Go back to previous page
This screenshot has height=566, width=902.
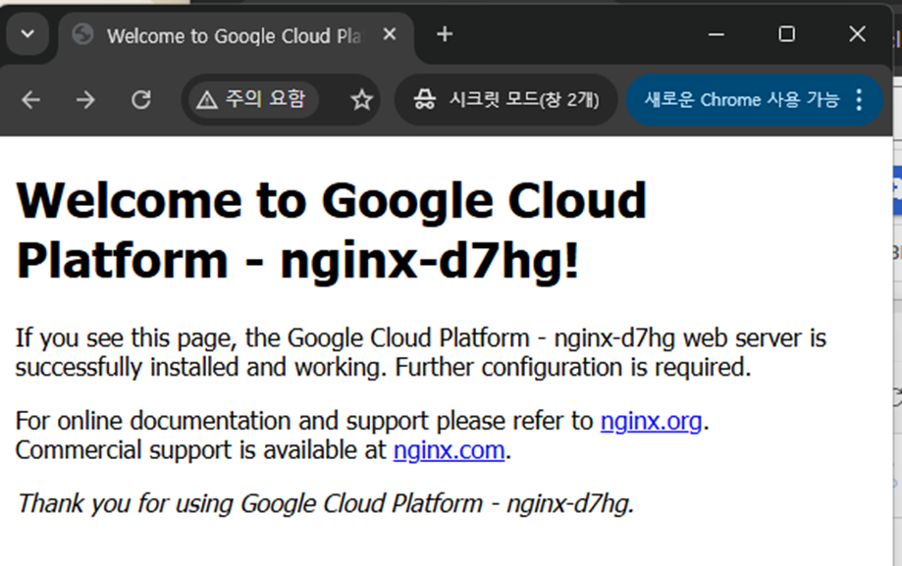coord(31,100)
